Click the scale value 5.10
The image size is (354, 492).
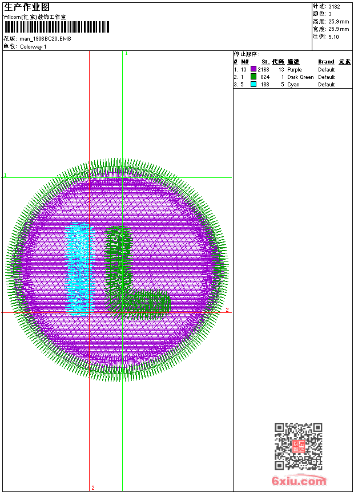333,37
